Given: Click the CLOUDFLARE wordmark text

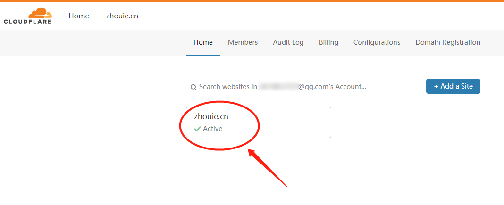Looking at the screenshot, I should pyautogui.click(x=28, y=21).
